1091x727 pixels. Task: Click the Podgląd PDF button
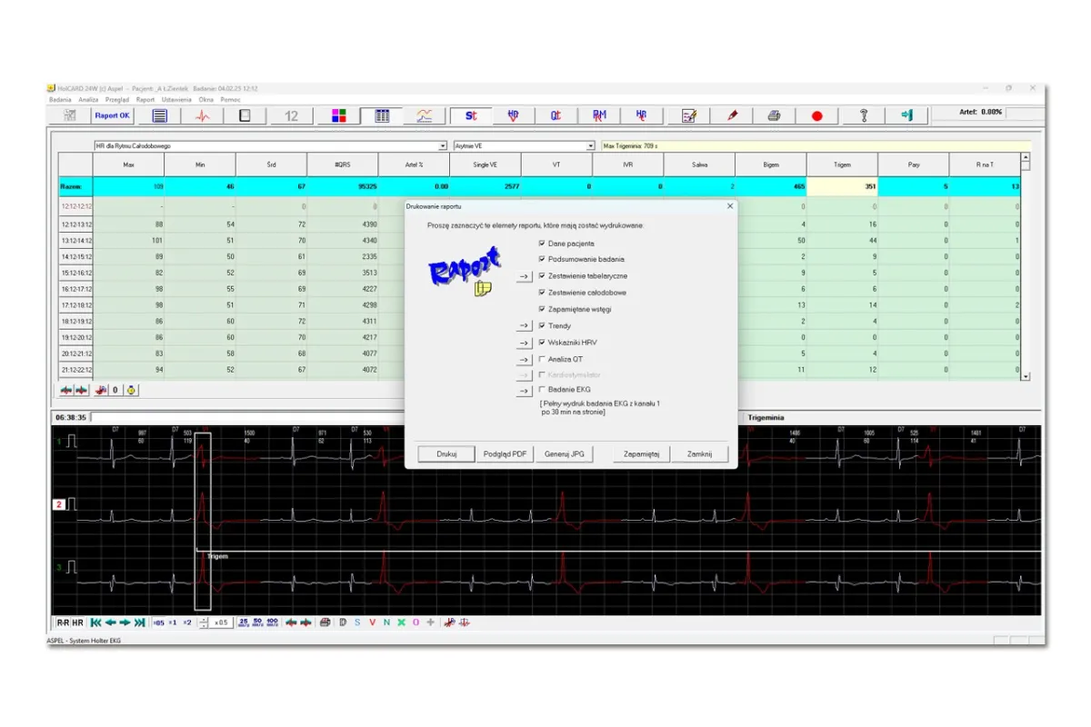pos(505,454)
